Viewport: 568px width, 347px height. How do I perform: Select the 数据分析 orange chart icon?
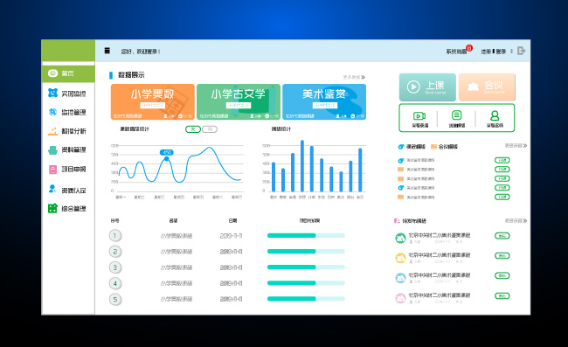pos(53,131)
